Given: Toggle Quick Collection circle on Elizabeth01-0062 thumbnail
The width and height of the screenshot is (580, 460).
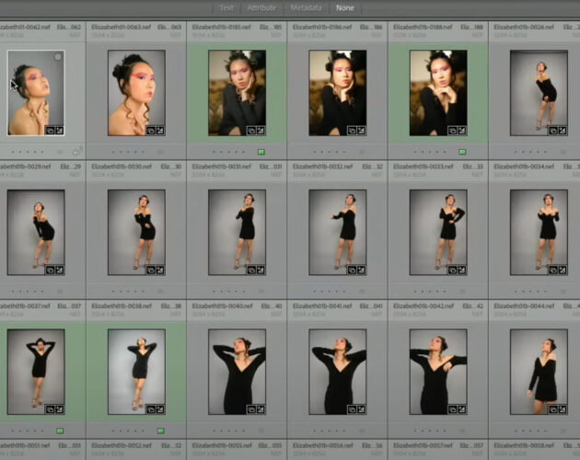Looking at the screenshot, I should click(58, 56).
